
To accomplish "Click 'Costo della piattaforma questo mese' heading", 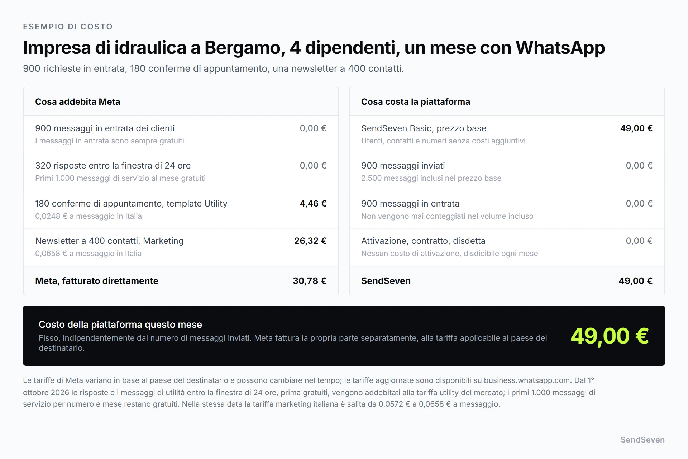I will [x=120, y=325].
